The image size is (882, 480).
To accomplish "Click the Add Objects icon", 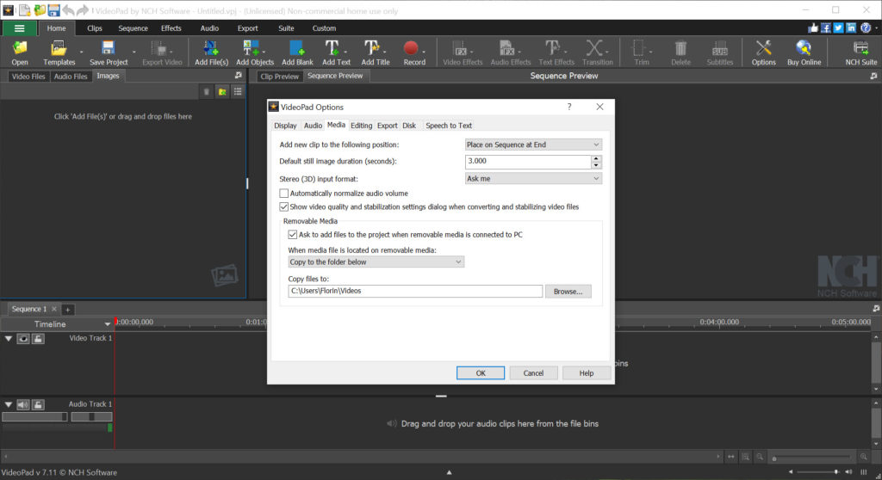I will pos(255,52).
